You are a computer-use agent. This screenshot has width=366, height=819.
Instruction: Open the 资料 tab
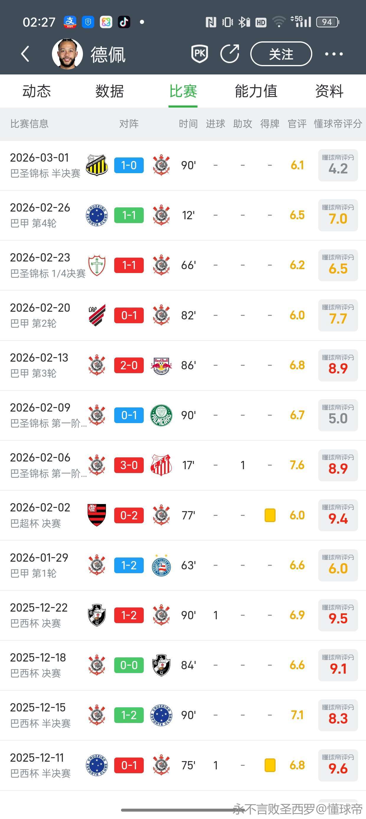click(x=329, y=91)
